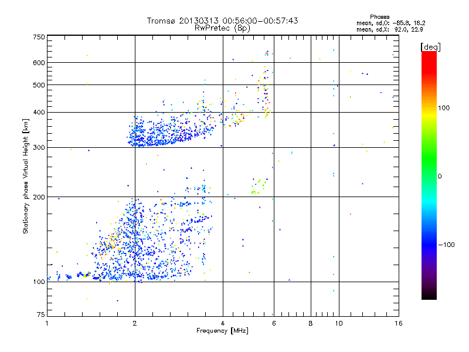Viewport: 469px width, 352px height.
Task: Click the colorbar tick label "0"
Action: pyautogui.click(x=440, y=177)
